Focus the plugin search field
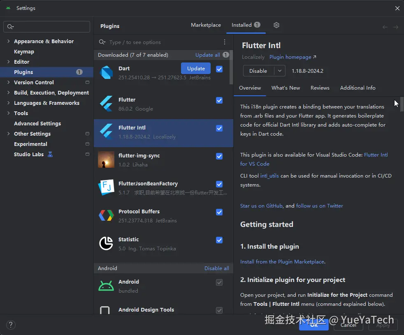This screenshot has height=335, width=404. coord(164,42)
